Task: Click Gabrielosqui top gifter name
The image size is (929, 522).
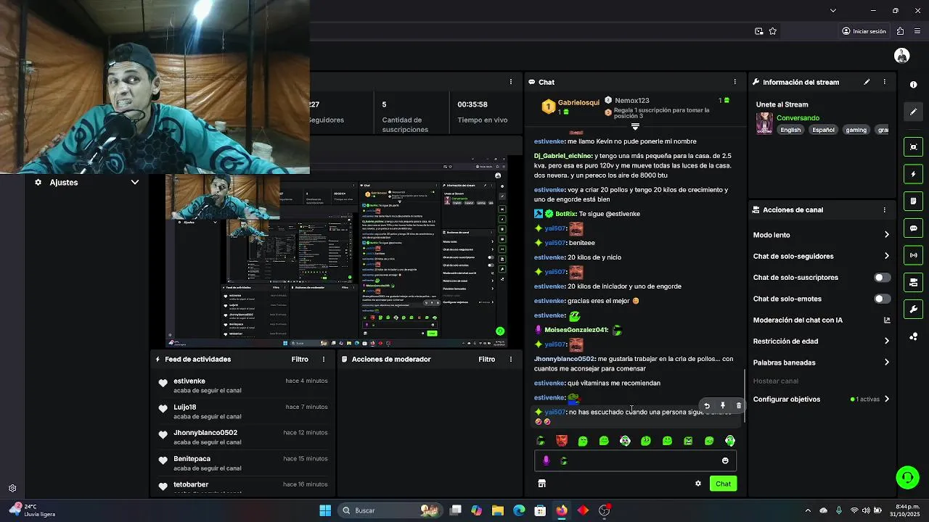Action: (578, 103)
